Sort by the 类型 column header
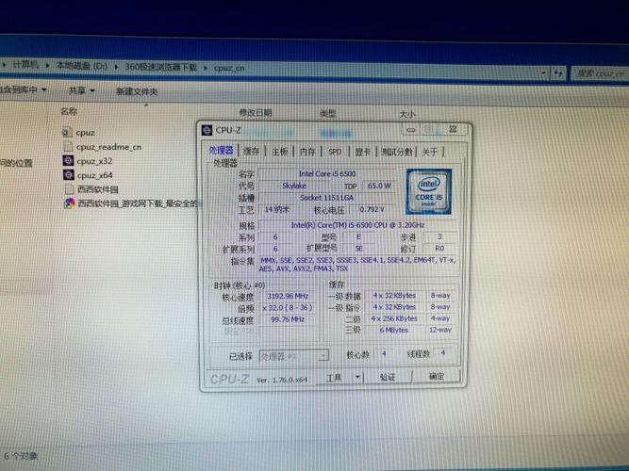This screenshot has width=629, height=471. [328, 114]
